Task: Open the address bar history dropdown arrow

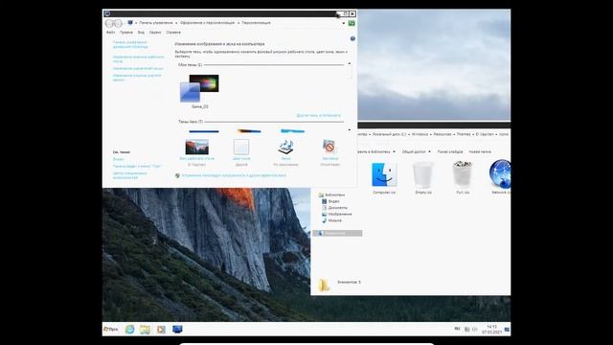Action: (x=344, y=23)
